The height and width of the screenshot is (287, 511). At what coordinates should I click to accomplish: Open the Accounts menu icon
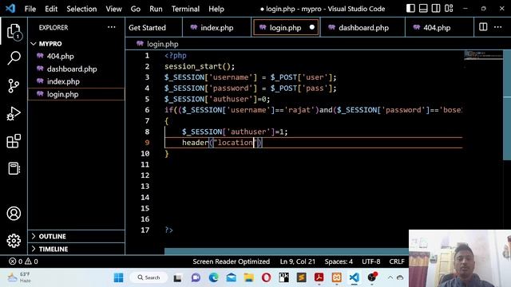[14, 214]
